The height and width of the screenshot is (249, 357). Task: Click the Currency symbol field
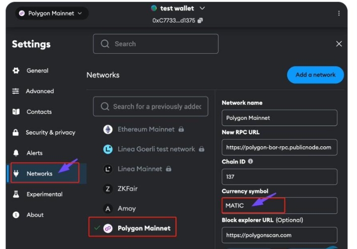tap(279, 205)
